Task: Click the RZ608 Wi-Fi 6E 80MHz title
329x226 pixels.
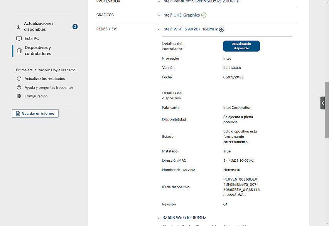Action: [184, 218]
